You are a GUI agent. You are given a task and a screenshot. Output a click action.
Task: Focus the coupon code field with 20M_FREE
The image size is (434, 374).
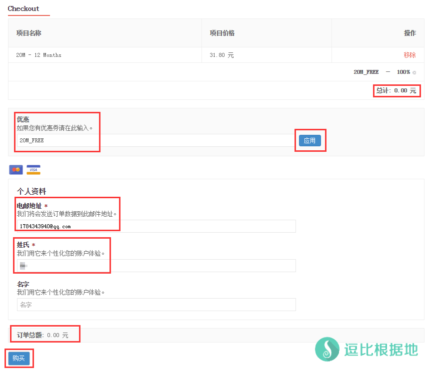tap(155, 140)
